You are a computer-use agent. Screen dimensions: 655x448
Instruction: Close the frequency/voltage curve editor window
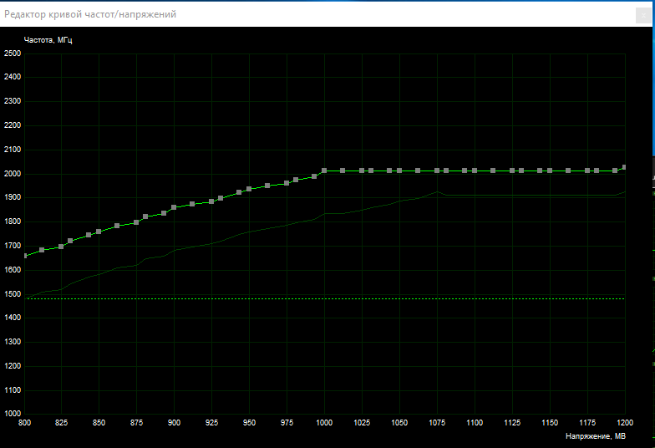[x=643, y=16]
